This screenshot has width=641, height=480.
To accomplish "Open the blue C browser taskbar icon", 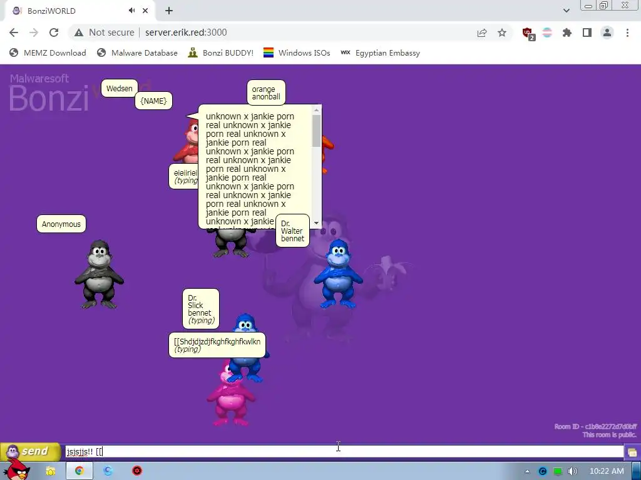I will tap(108, 471).
